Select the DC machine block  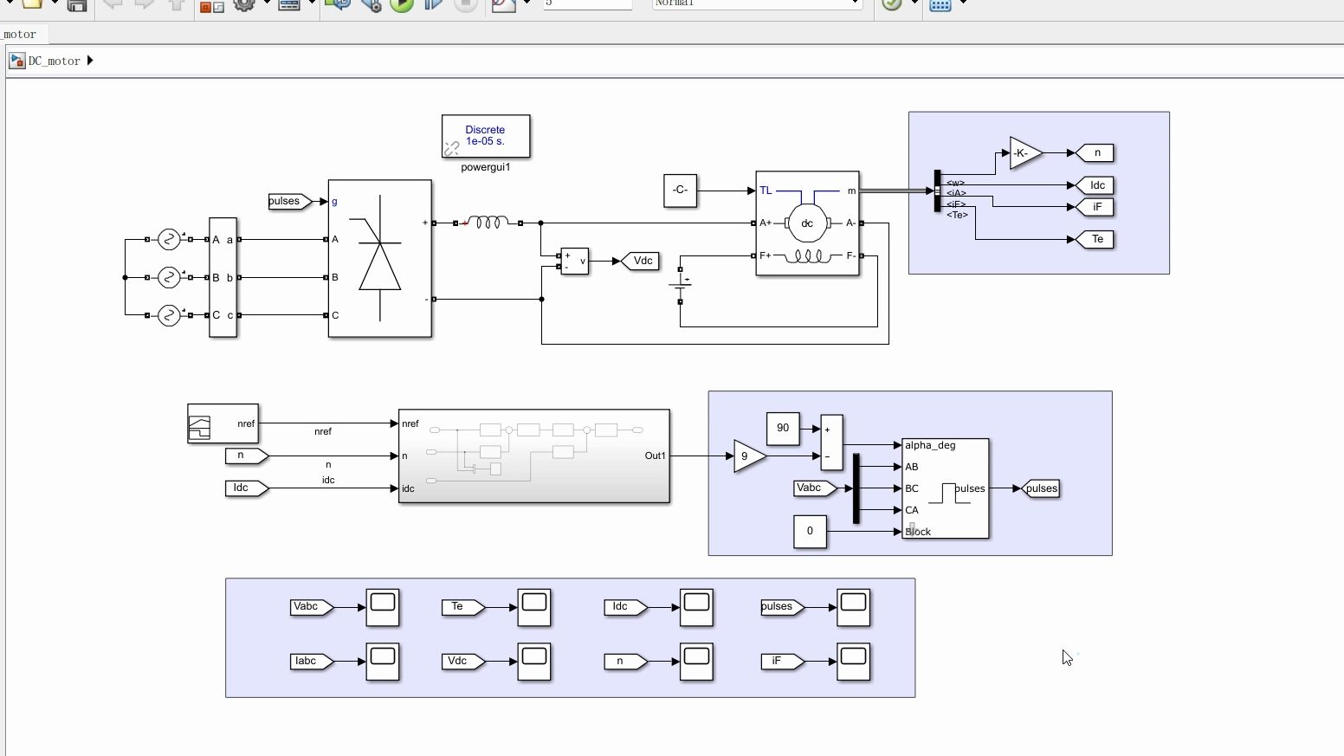807,223
